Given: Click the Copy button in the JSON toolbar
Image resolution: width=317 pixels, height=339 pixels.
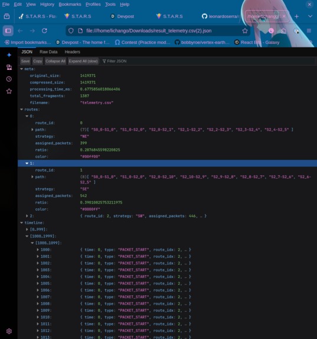Looking at the screenshot, I should click(x=38, y=61).
